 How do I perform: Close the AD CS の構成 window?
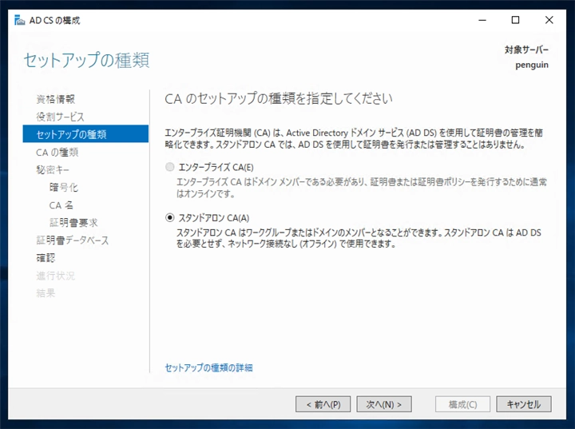tap(549, 20)
